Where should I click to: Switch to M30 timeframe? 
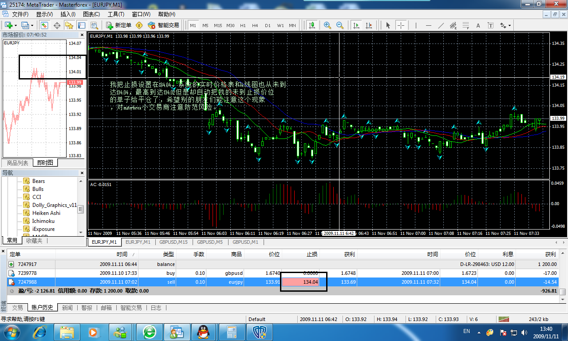tap(230, 25)
